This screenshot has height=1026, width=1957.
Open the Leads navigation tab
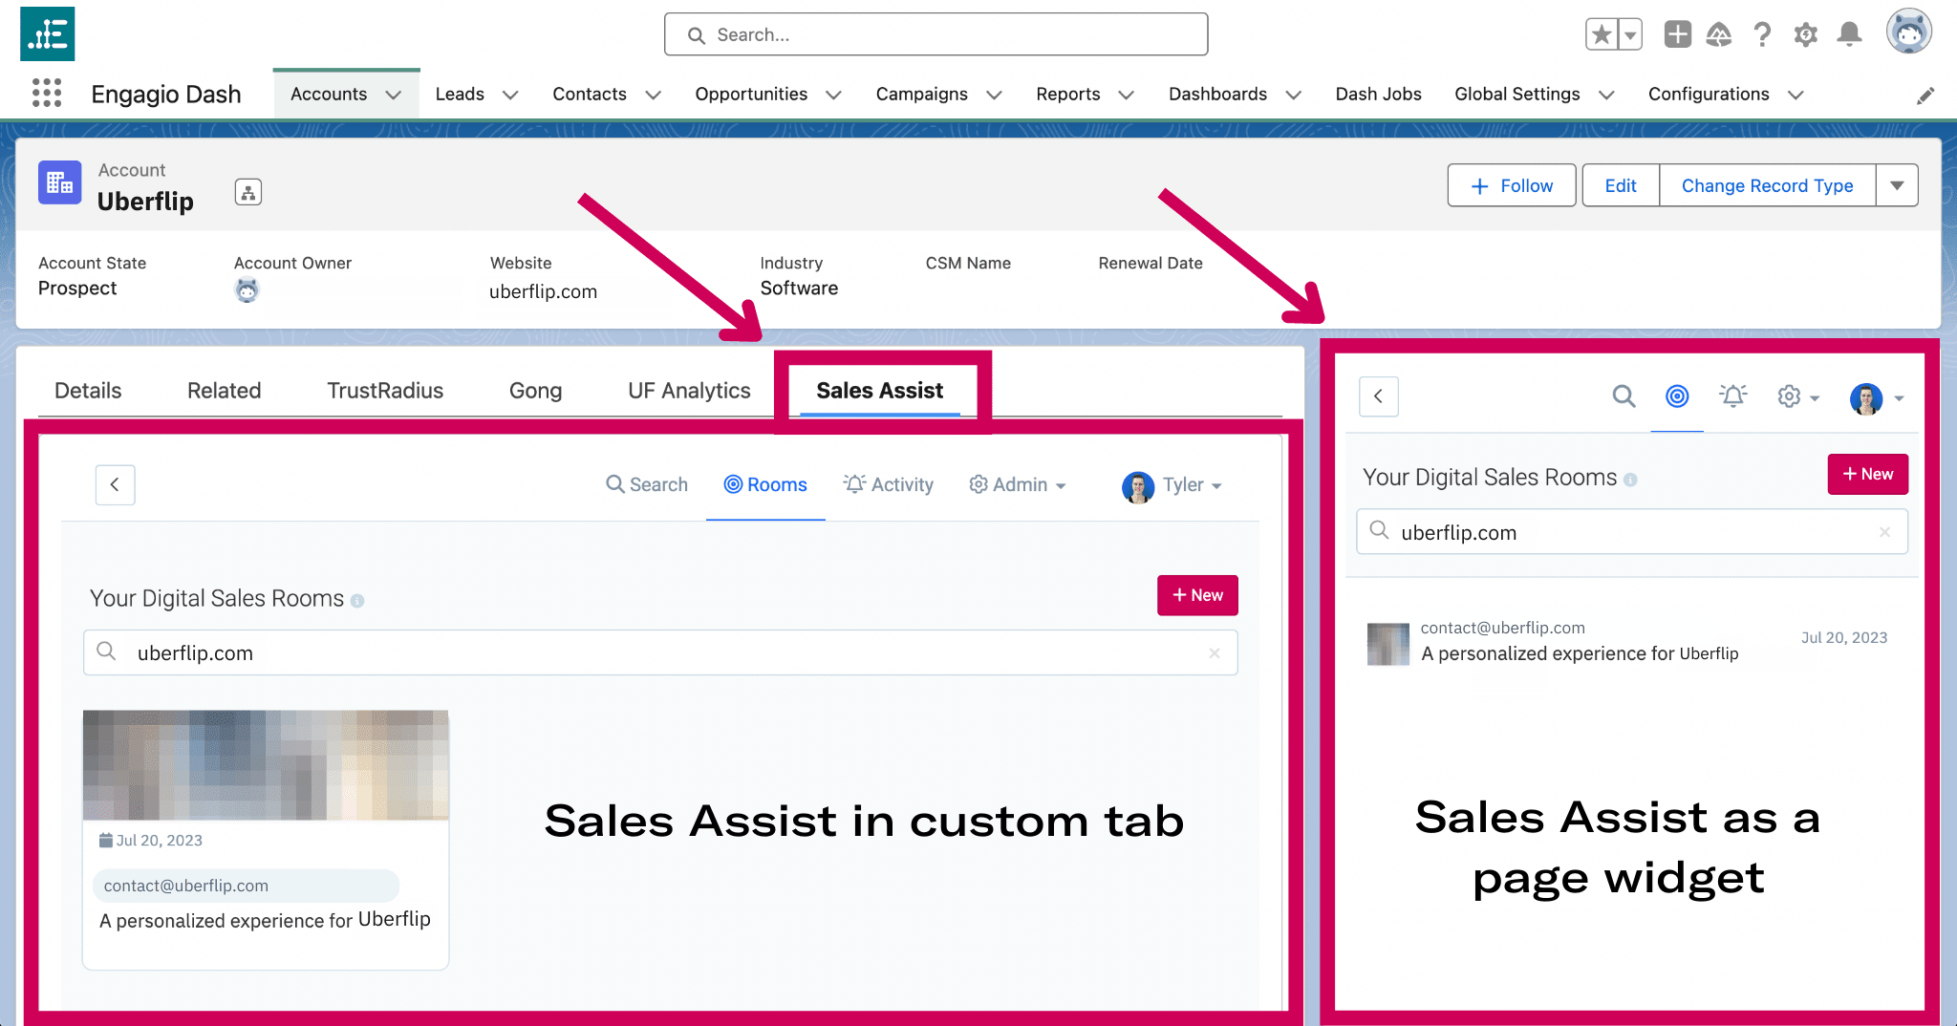point(460,94)
